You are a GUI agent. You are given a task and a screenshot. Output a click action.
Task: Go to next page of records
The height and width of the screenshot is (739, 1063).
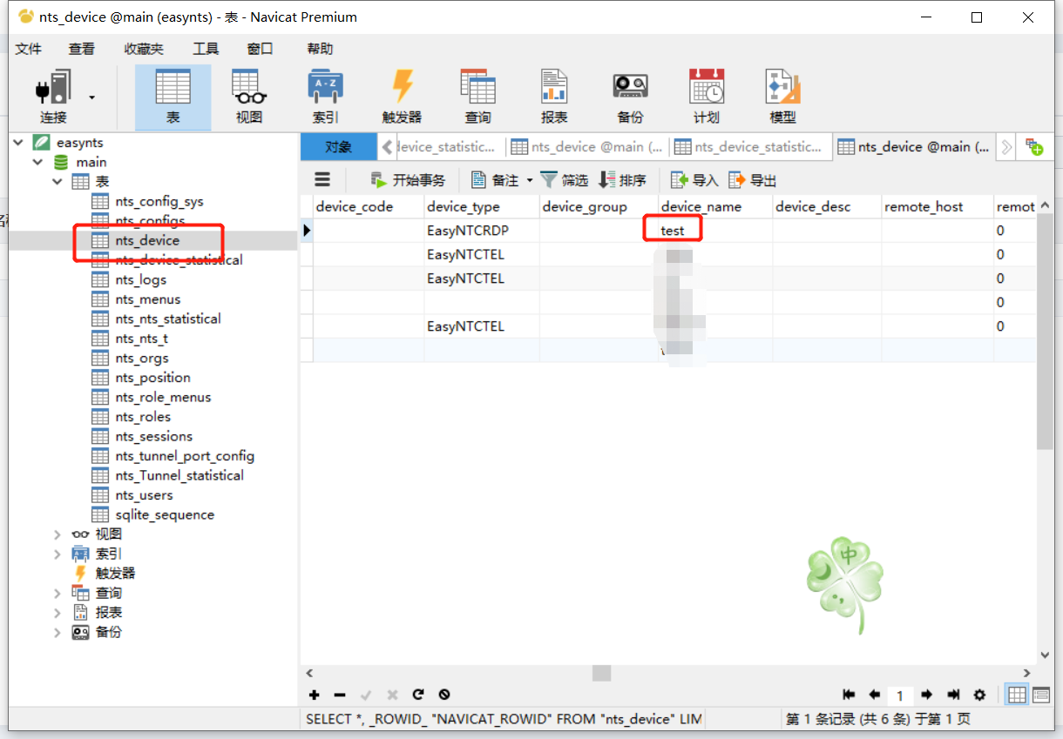(926, 695)
